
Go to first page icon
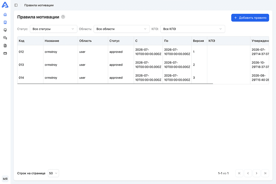239,173
